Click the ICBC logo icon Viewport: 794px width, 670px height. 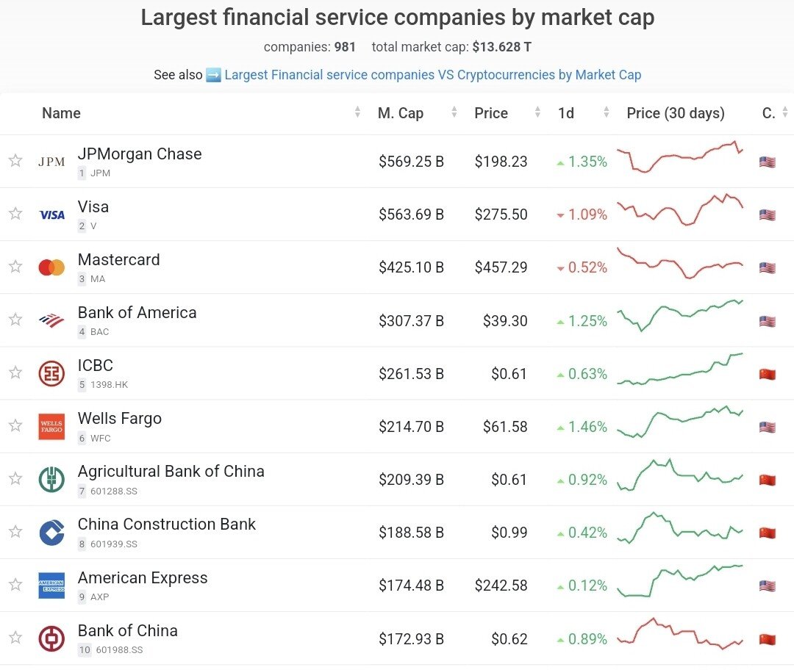(51, 373)
